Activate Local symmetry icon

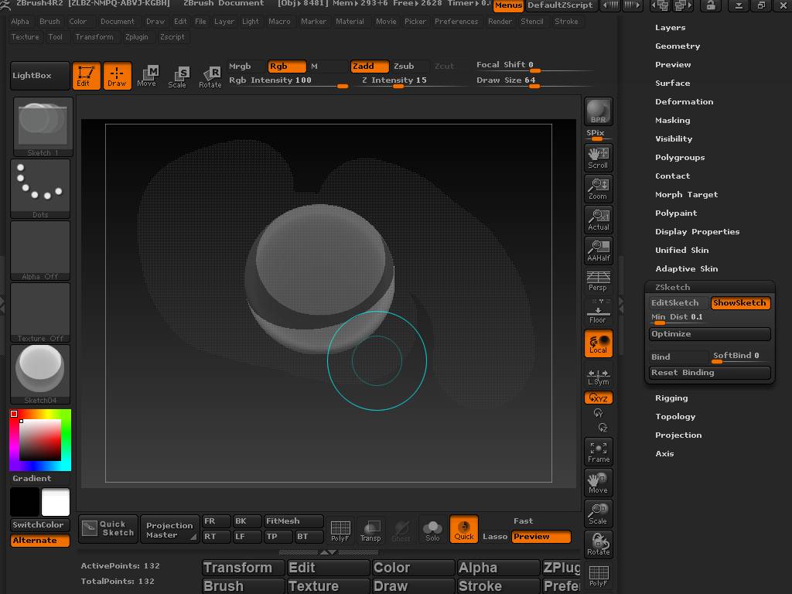[598, 343]
